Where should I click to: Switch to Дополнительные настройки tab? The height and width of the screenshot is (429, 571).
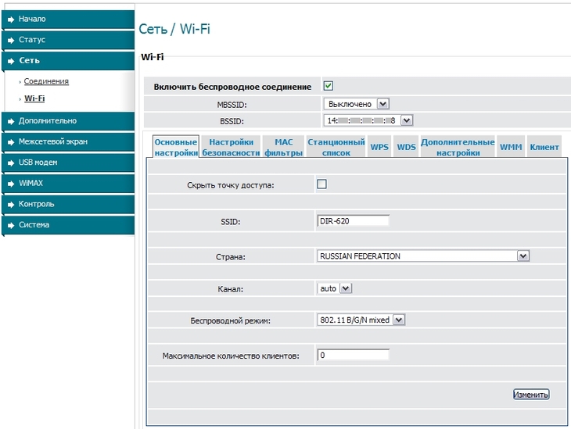tap(458, 147)
